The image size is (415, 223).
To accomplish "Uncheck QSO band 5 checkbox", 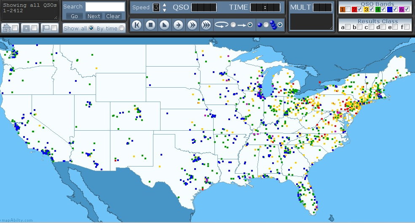I will pyautogui.click(x=395, y=9).
